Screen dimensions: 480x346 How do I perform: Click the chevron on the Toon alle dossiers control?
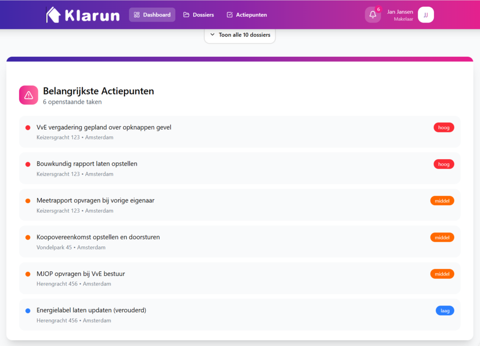point(213,34)
